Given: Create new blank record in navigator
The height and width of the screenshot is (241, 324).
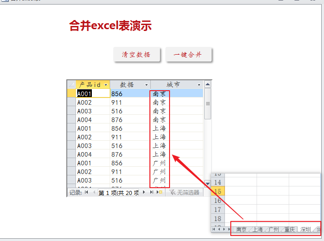Looking at the screenshot, I should pyautogui.click(x=159, y=192).
